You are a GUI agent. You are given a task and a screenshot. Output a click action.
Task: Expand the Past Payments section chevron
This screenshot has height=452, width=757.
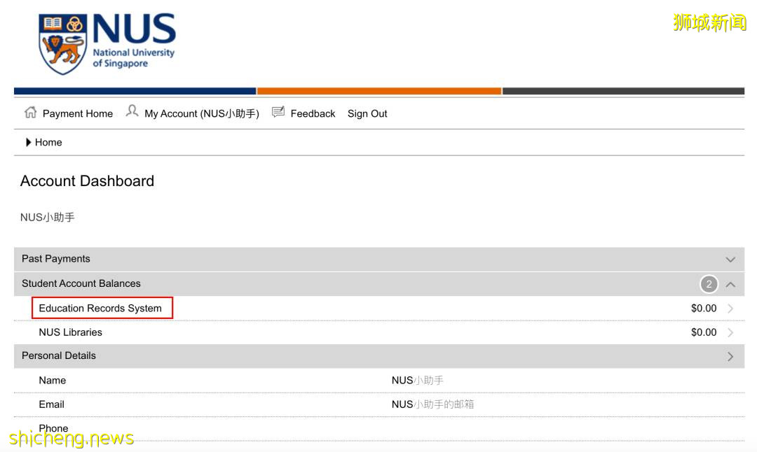click(730, 260)
